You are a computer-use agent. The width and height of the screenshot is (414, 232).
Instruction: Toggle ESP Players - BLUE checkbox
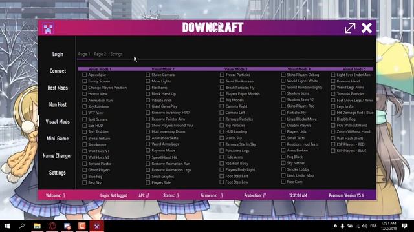[x=333, y=151]
